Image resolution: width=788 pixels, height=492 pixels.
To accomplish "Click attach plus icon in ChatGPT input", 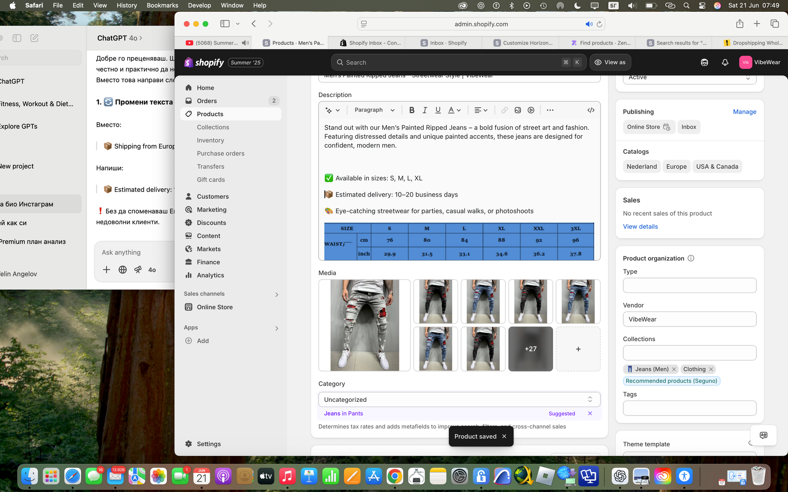I will (106, 270).
